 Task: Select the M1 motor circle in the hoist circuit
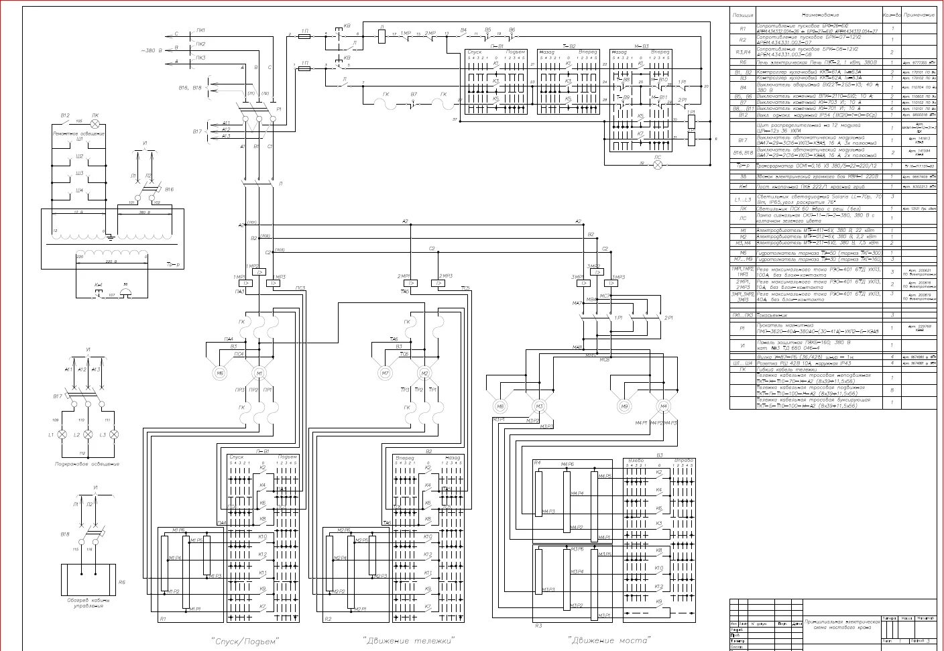259,373
